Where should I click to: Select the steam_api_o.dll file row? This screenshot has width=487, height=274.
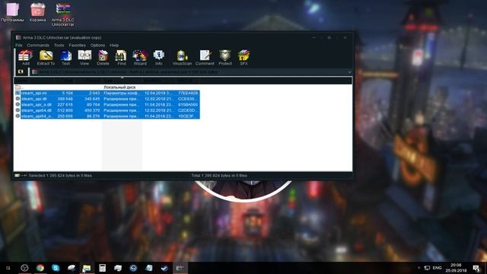(107, 104)
